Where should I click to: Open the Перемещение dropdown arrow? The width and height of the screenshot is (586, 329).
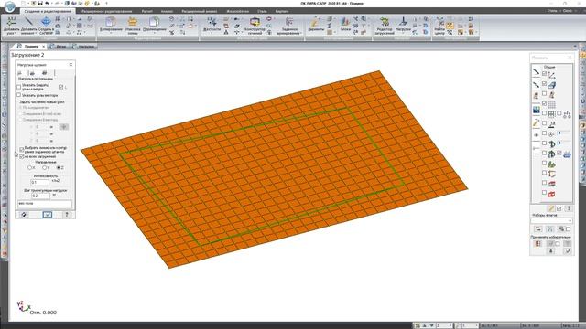coord(155,33)
